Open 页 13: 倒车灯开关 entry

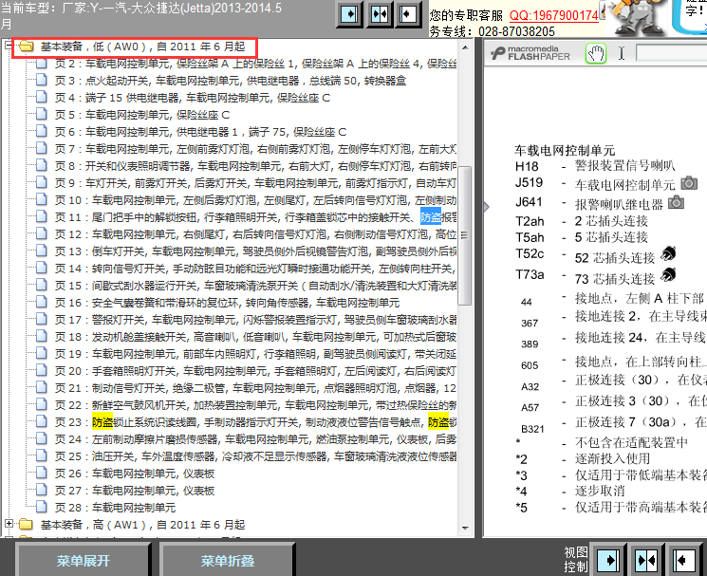click(x=255, y=251)
